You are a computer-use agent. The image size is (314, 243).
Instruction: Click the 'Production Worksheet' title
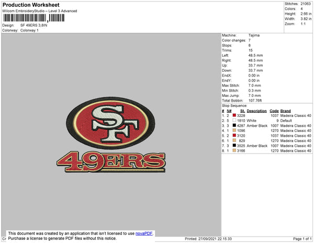click(x=31, y=5)
